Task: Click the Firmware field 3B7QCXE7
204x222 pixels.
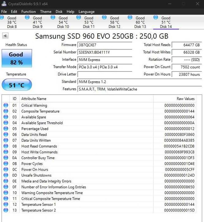Action: pos(105,45)
